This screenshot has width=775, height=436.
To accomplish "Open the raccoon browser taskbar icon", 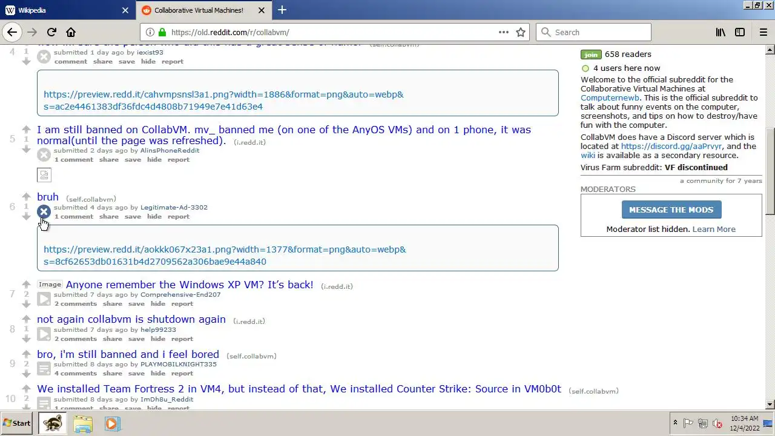I will [x=53, y=423].
